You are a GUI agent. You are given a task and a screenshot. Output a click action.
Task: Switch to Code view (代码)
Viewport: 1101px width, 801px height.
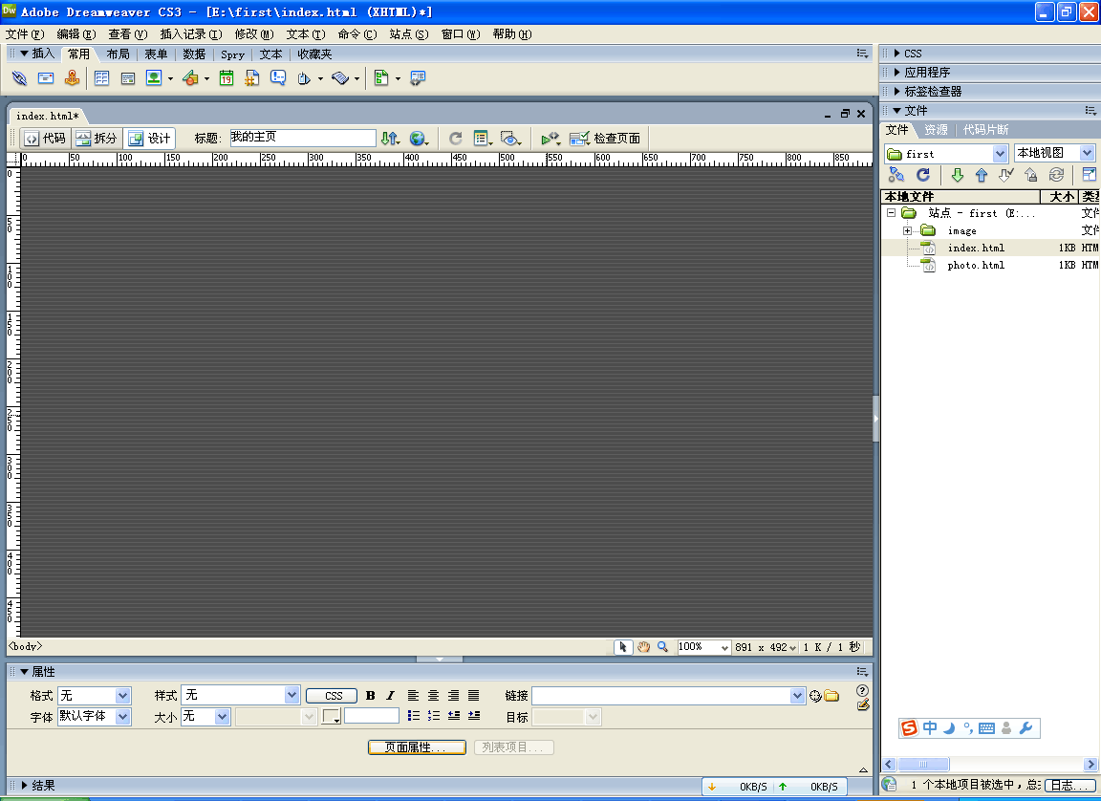click(x=45, y=139)
